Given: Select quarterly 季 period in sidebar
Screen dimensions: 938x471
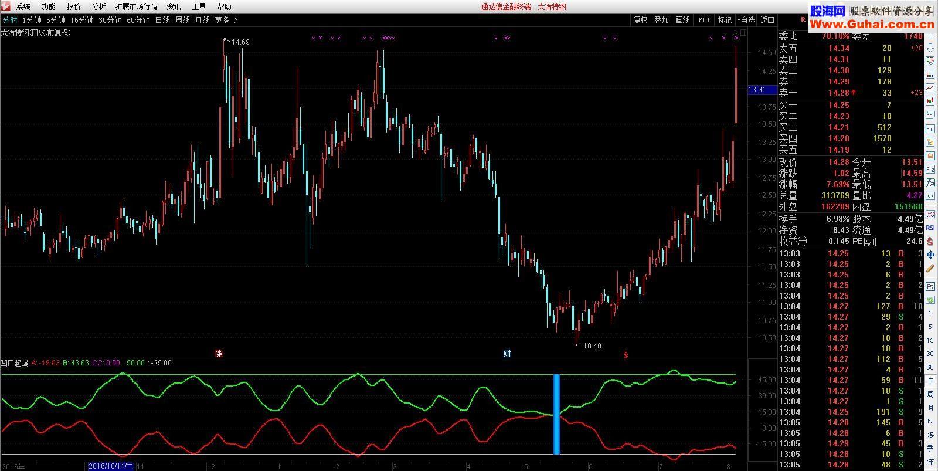Looking at the screenshot, I should [930, 448].
